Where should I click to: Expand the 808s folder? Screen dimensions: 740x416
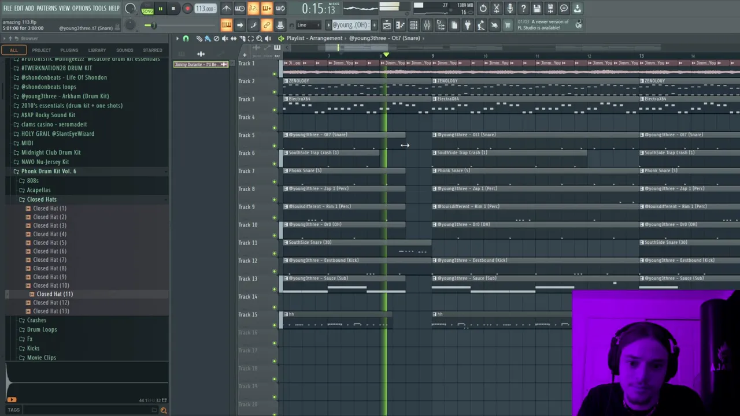32,180
